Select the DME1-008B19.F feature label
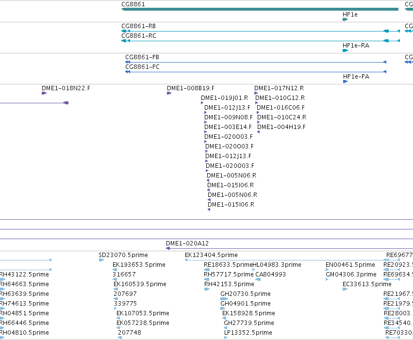This screenshot has height=340, width=413. point(191,88)
